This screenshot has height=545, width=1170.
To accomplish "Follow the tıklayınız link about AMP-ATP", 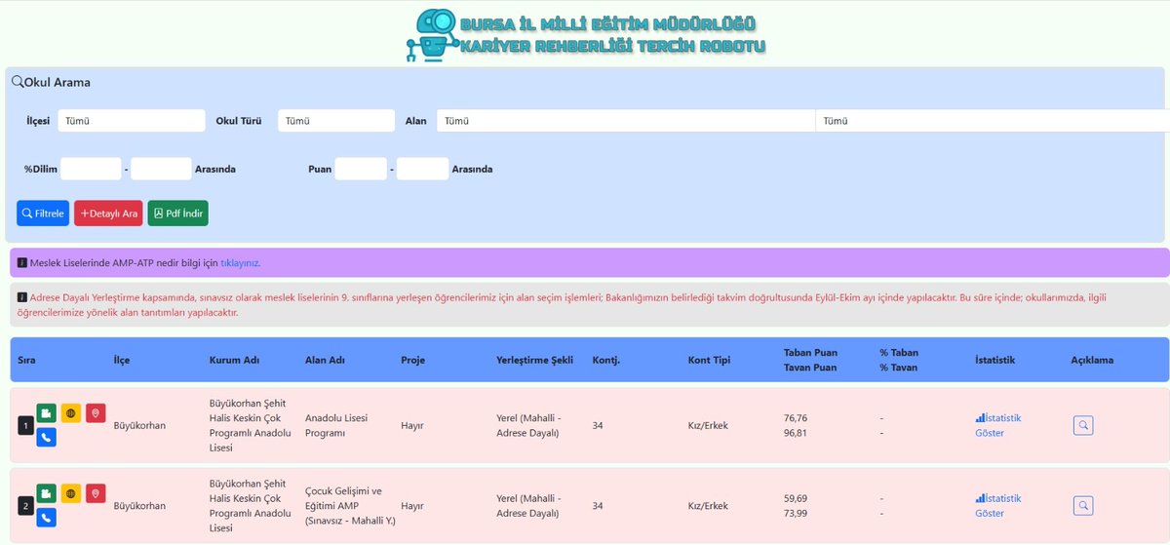I will pyautogui.click(x=240, y=263).
